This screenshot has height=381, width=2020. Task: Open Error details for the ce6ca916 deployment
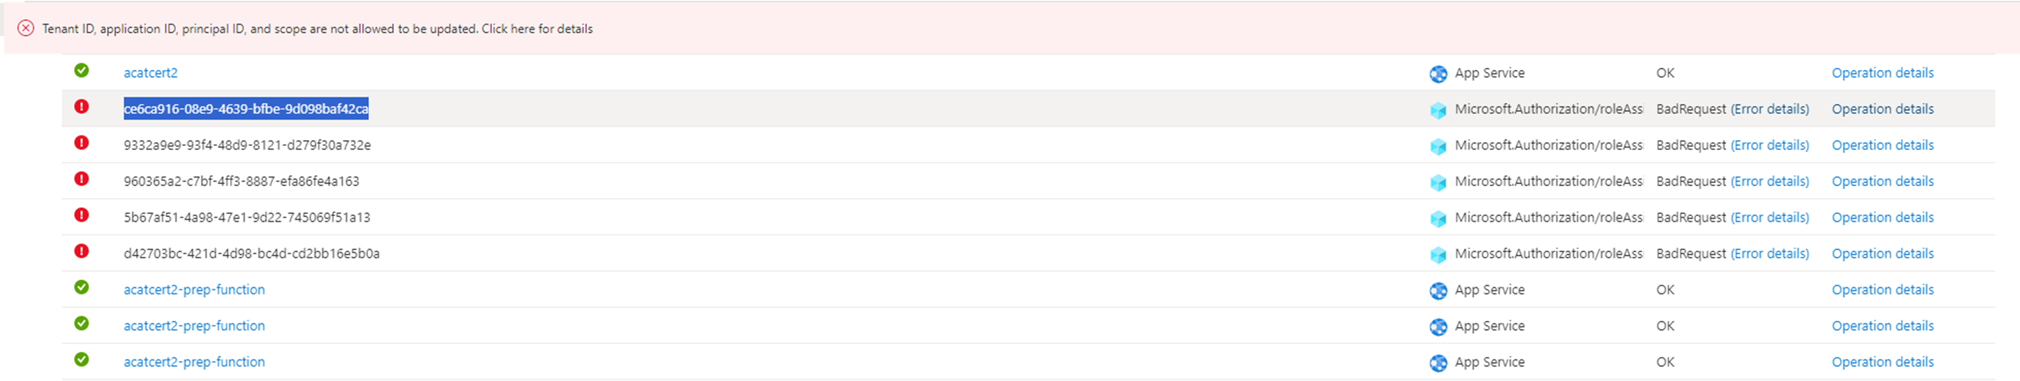coord(1770,109)
